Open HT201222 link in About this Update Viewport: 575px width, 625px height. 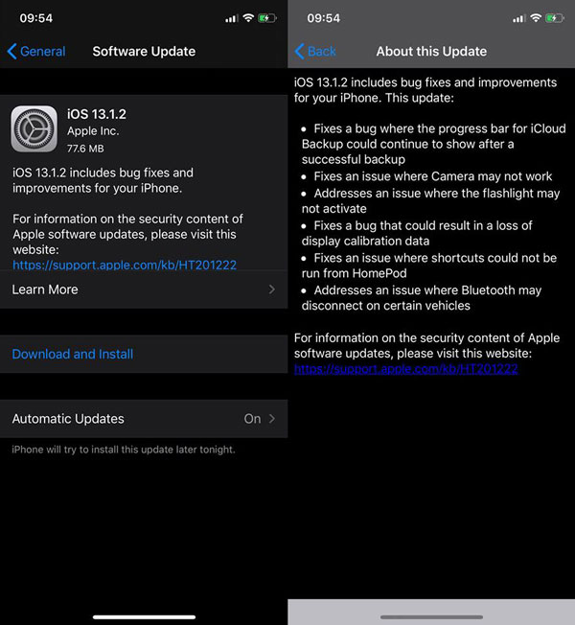pos(406,369)
